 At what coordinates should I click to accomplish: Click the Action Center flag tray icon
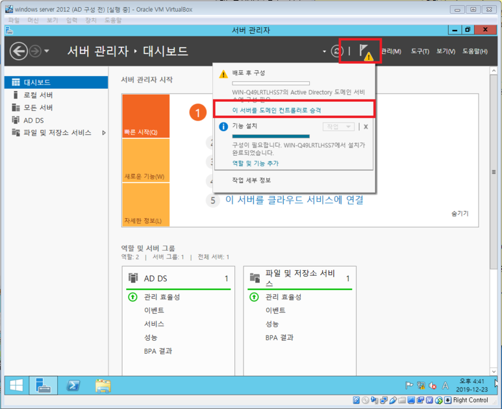[x=409, y=386]
